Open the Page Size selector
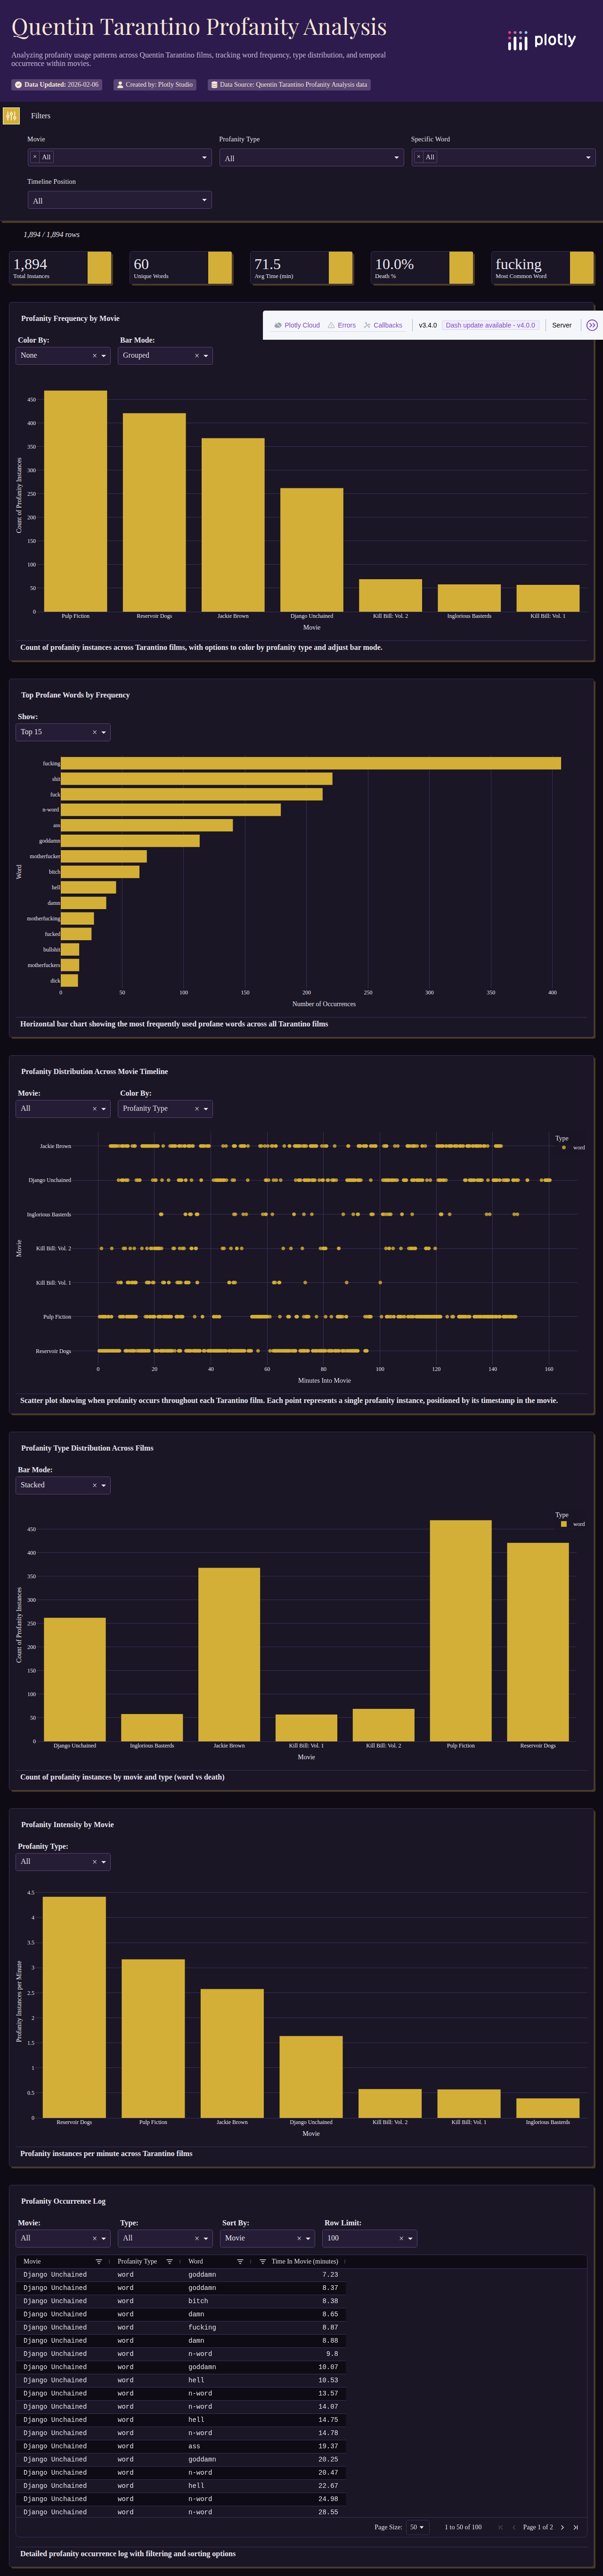This screenshot has width=603, height=2576. [416, 2527]
